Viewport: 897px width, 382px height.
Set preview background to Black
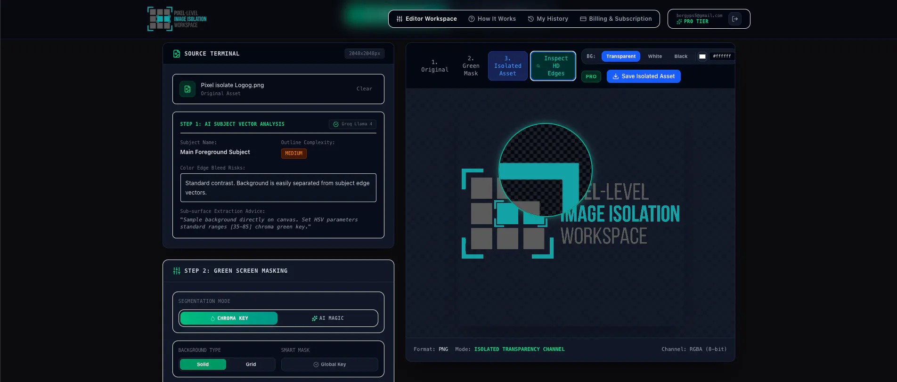(681, 57)
